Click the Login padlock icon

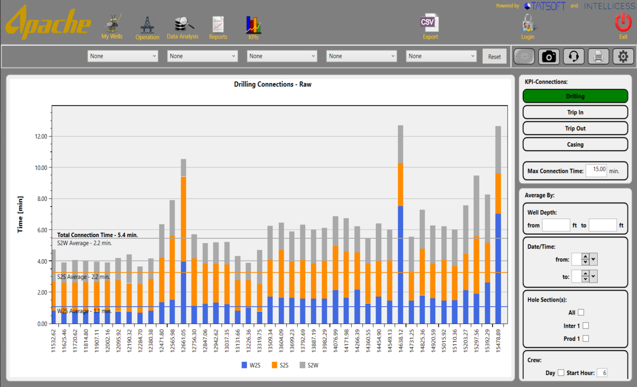(x=527, y=23)
